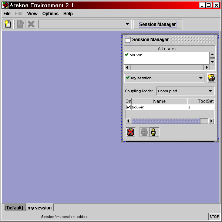Screen dimensions: 222x222
Task: Minimize the Arakne Environment window
Action: (x=202, y=5)
